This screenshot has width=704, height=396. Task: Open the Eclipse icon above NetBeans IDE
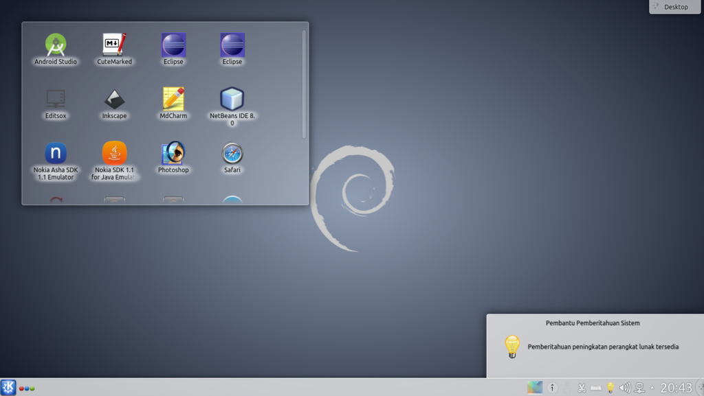232,45
